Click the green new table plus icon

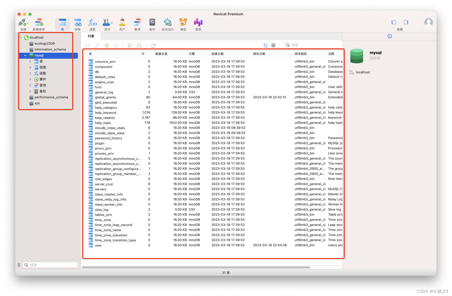click(x=107, y=46)
